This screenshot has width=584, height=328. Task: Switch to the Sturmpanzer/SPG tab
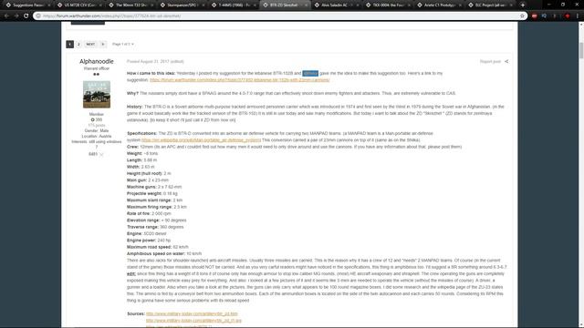pos(182,5)
